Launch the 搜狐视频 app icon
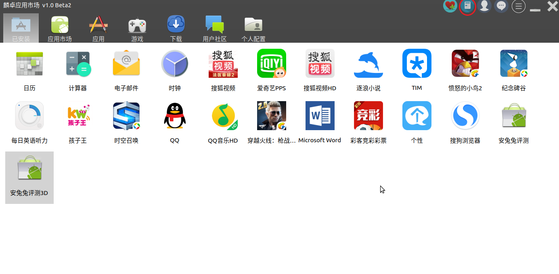The image size is (559, 274). click(x=223, y=63)
